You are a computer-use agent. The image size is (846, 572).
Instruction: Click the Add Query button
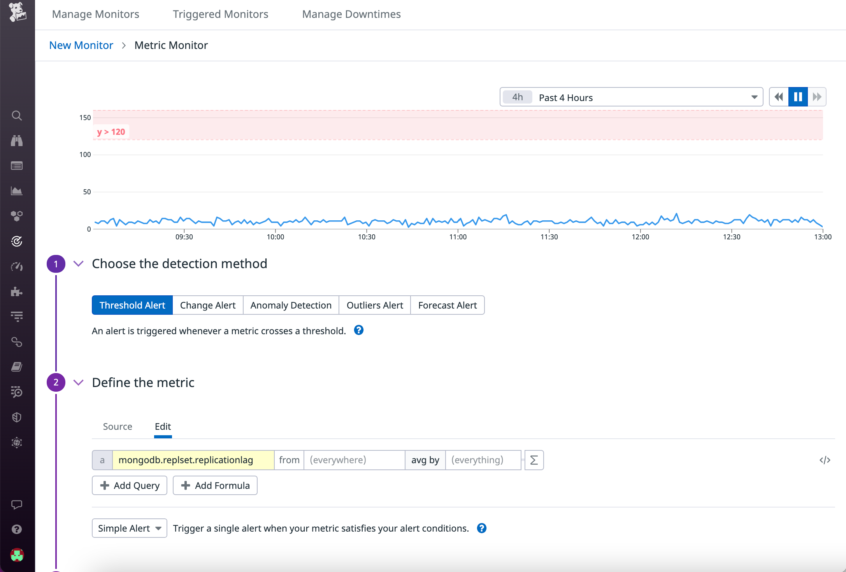pos(129,485)
